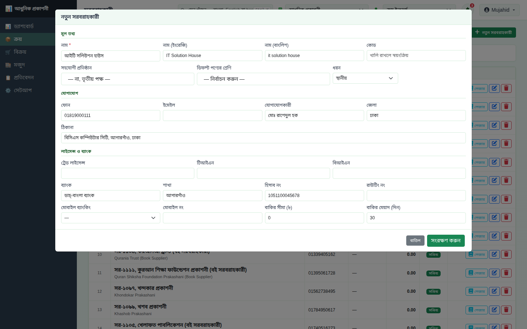Delete the Khashob Prakashani row
Viewport: 527px width, 329px height.
click(x=506, y=310)
